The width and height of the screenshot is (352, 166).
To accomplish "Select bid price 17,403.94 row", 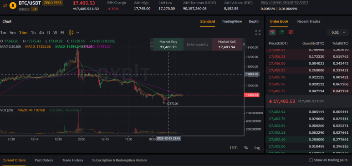I will click(309, 112).
